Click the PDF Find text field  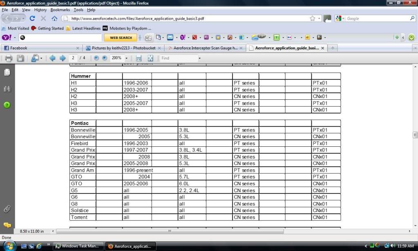179,58
